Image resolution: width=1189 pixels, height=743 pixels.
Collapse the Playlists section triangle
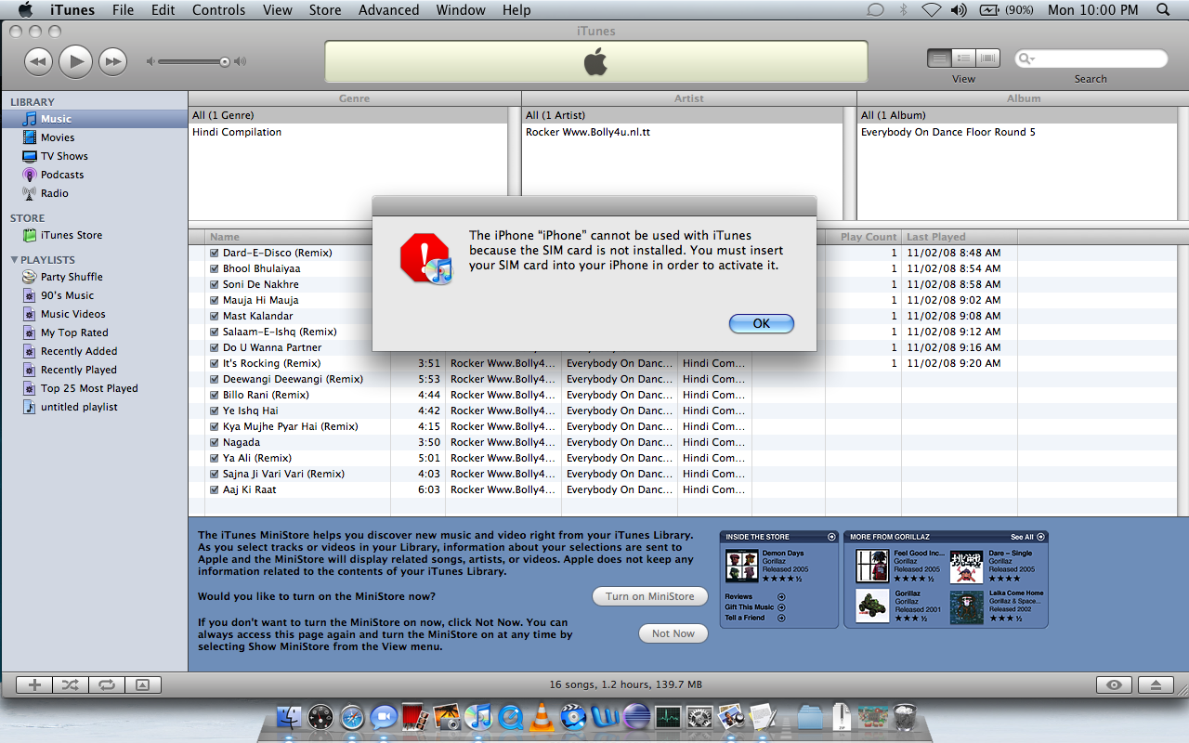tap(14, 260)
